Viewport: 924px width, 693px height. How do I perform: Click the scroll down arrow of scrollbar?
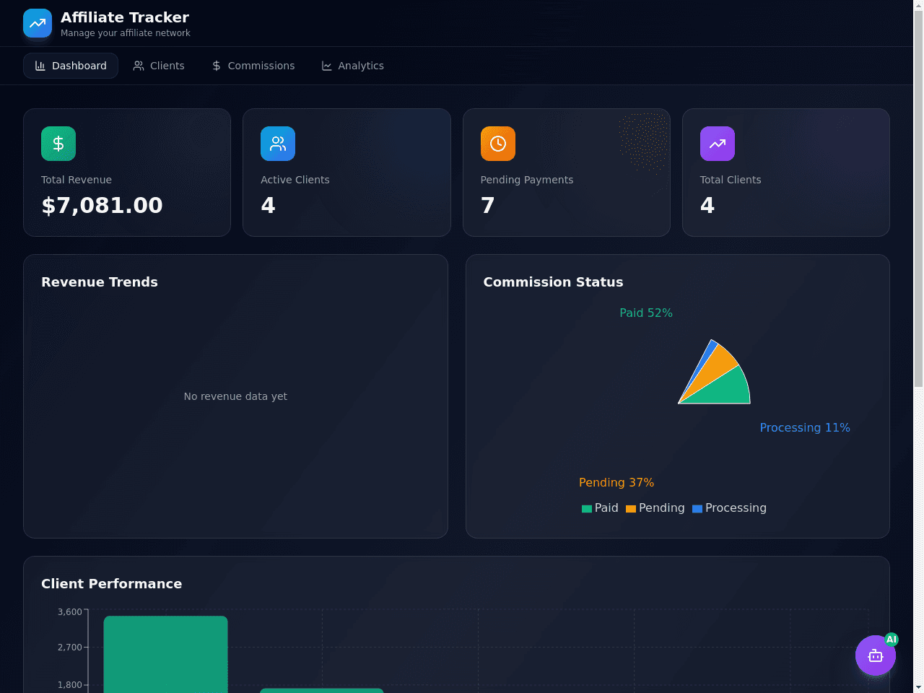click(x=918, y=687)
